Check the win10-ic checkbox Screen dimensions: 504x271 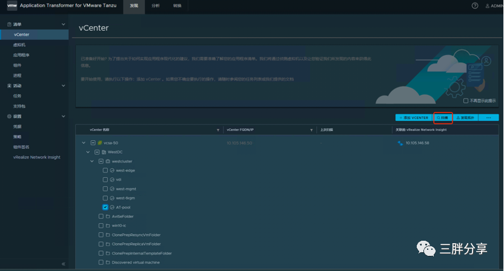101,226
